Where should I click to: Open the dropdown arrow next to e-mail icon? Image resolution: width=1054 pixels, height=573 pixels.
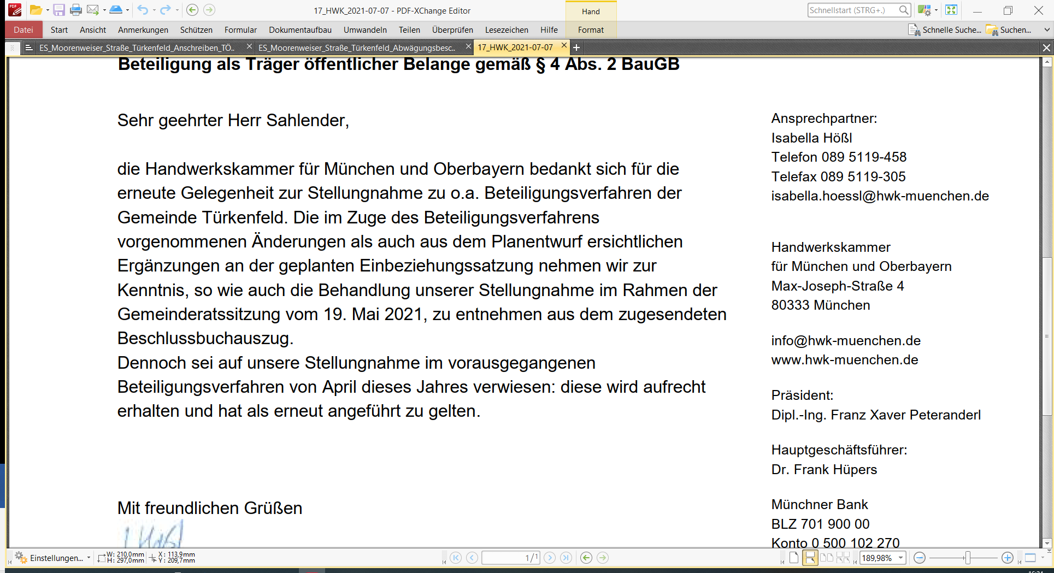point(104,10)
